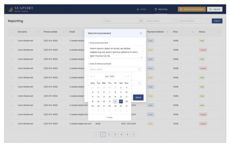Select January 28 in calendar
230x147 pixels.
click(x=110, y=106)
